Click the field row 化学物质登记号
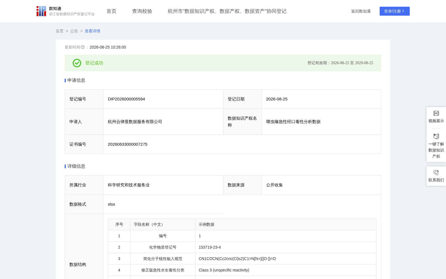Viewport: 446px width, 279px height. pyautogui.click(x=242, y=247)
